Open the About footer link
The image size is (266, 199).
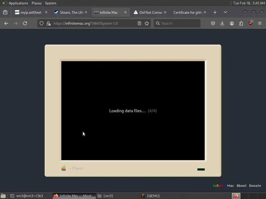242,186
